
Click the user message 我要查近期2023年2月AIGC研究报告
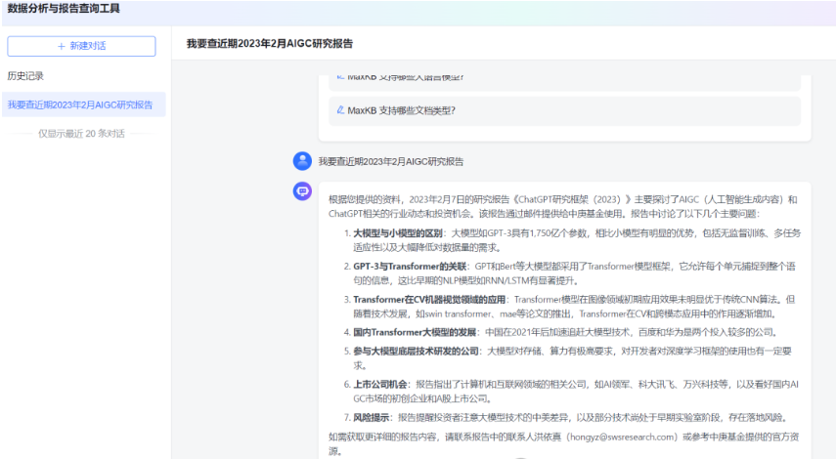(391, 161)
